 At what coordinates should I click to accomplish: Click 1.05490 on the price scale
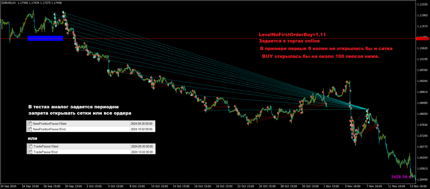click(x=422, y=180)
